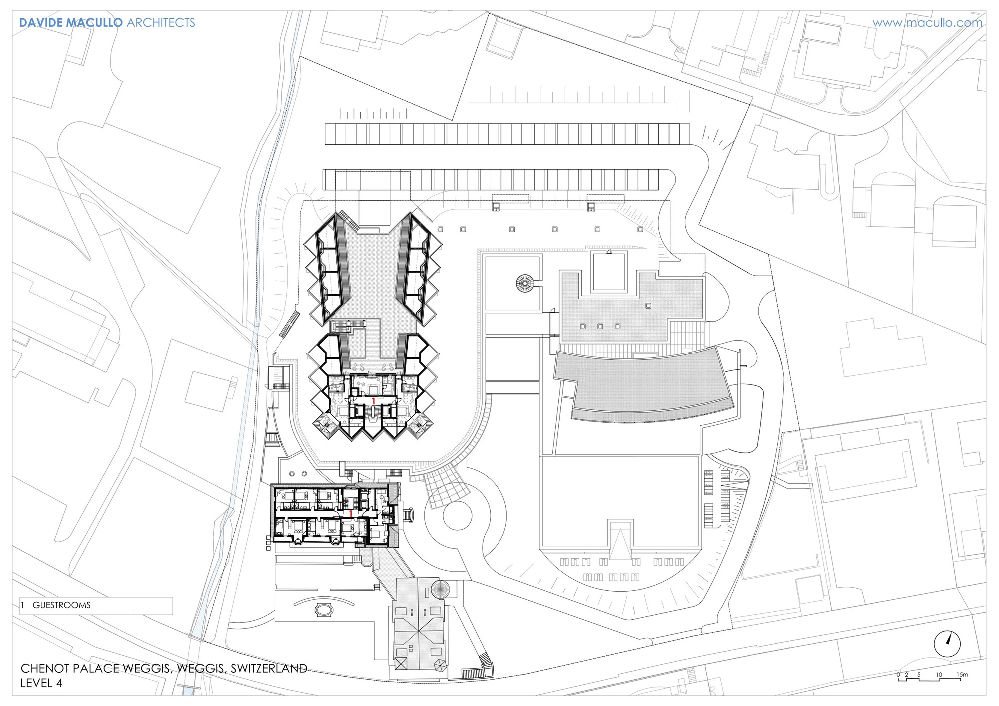Click the '1 GUESTROOMS' legend box
This screenshot has width=999, height=706.
point(96,605)
